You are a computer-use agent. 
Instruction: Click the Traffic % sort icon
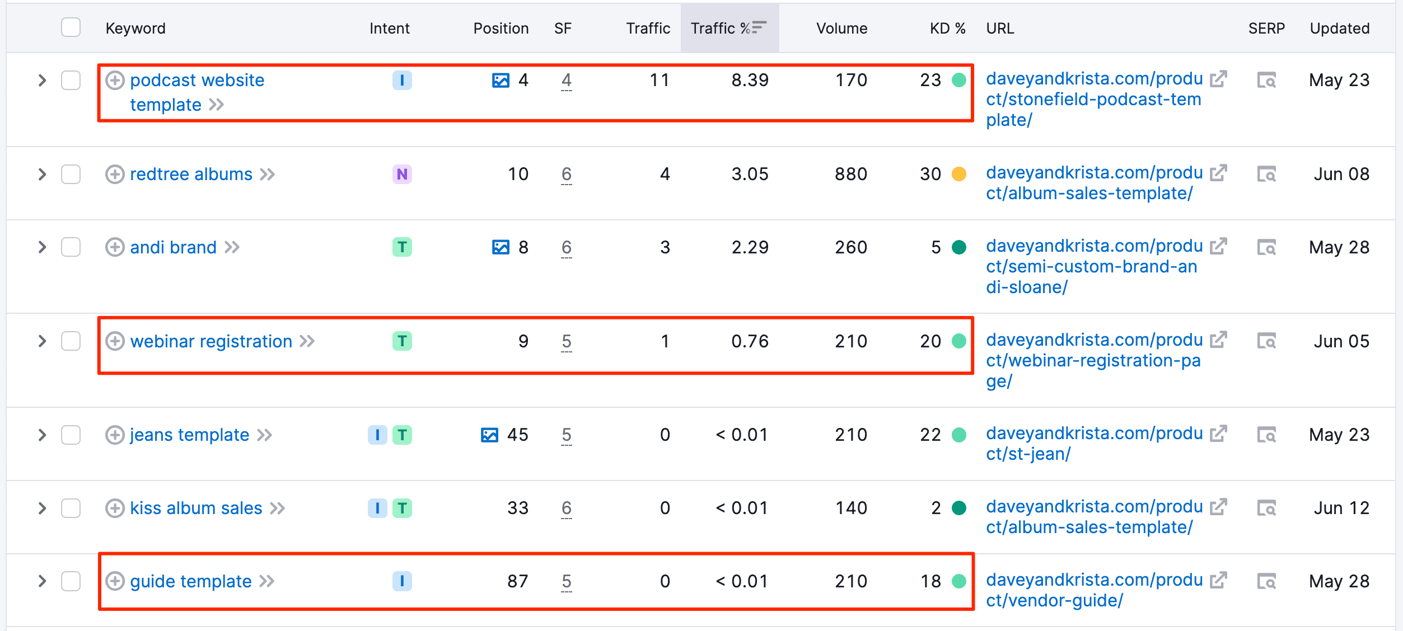tap(759, 27)
